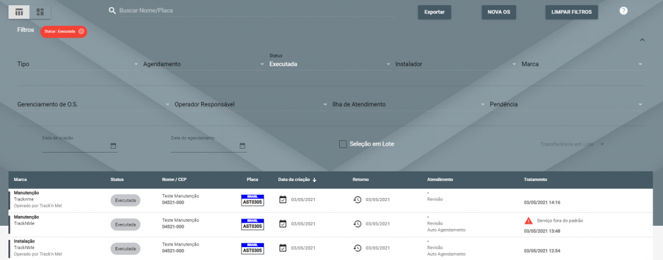
Task: Open the Marca filter dropdown
Action: [x=583, y=64]
